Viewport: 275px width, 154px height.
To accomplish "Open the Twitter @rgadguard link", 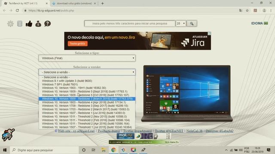I will coord(137,131).
